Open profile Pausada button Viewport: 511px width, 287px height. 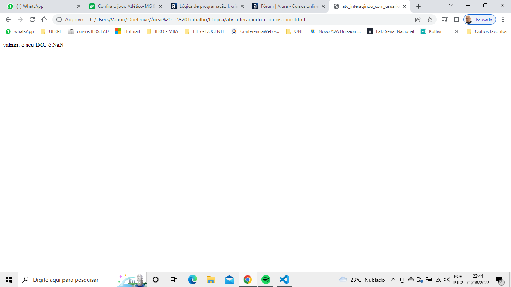[x=480, y=19]
